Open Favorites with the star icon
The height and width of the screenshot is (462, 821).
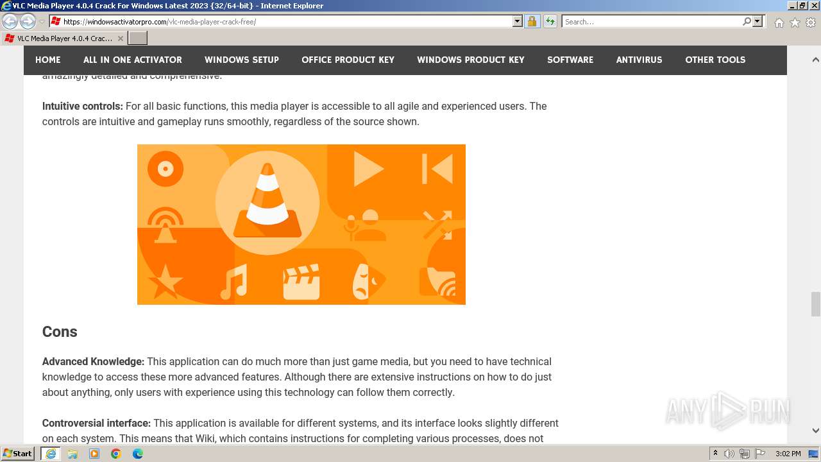click(795, 22)
